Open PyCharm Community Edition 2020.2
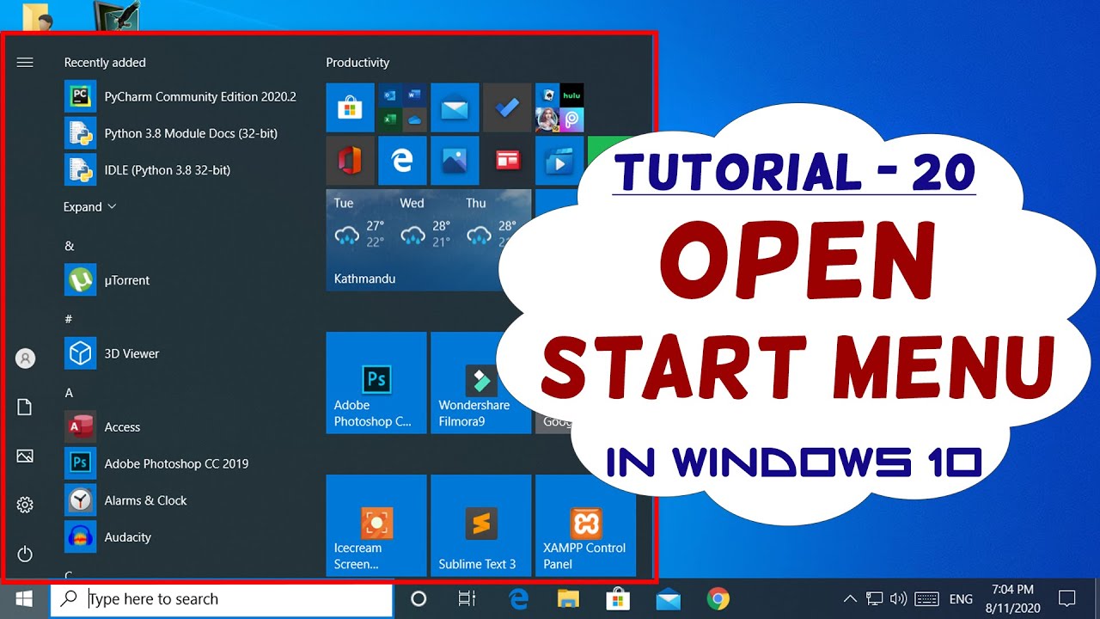 [180, 96]
